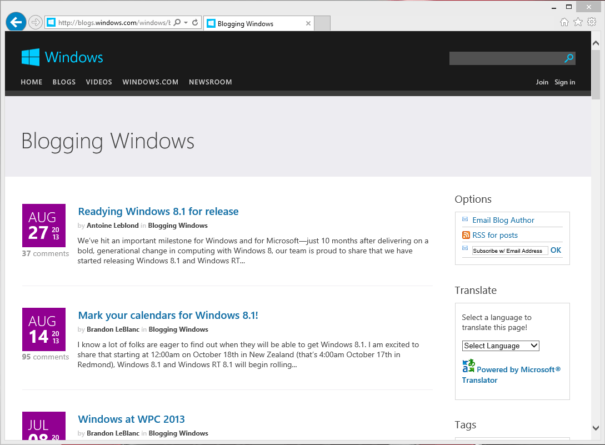Click the Refresh page icon
The image size is (605, 445).
(x=195, y=22)
